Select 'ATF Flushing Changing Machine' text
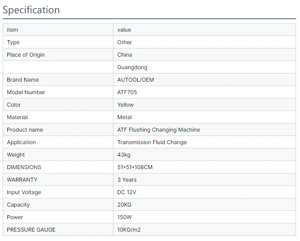Viewport: 300px width, 241px height. point(158,130)
